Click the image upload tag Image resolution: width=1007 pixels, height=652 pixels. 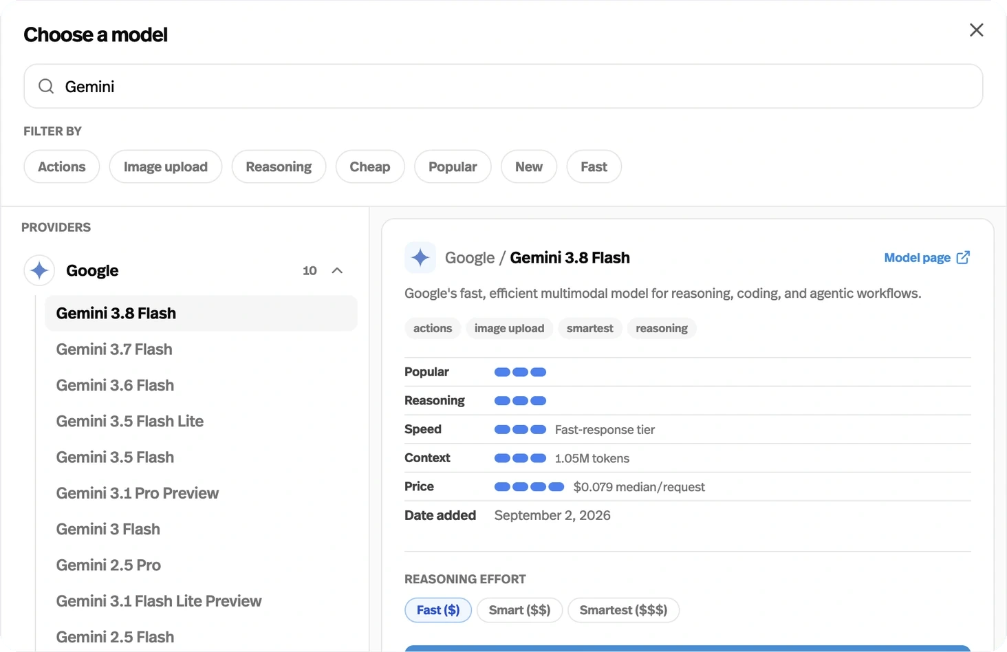tap(509, 329)
